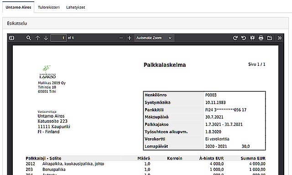292x175 pixels.
Task: Go to next page with down arrow
Action: (46, 38)
